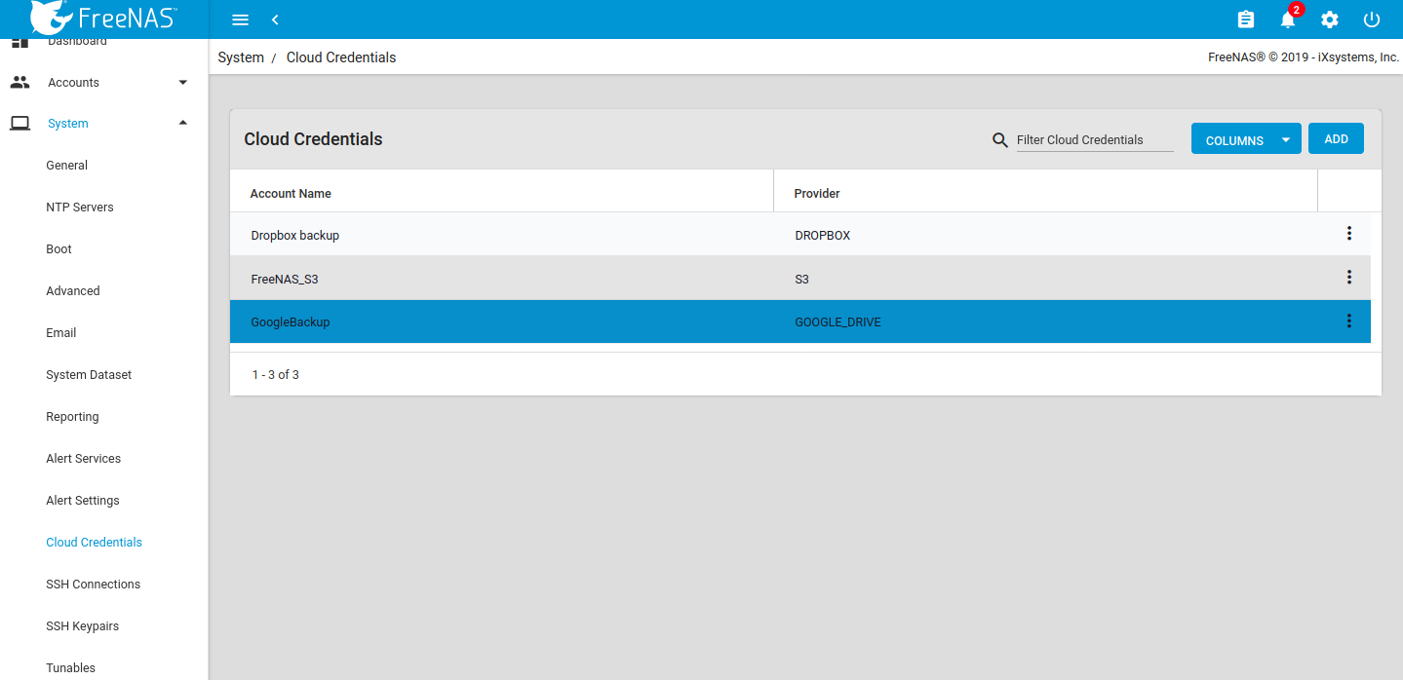Click Cloud Credentials breadcrumb
1403x680 pixels.
pos(341,57)
